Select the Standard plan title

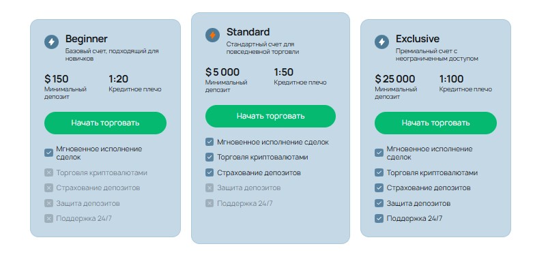coord(248,32)
